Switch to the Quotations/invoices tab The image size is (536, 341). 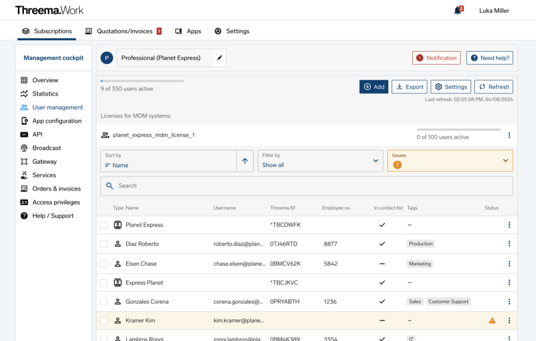(123, 31)
